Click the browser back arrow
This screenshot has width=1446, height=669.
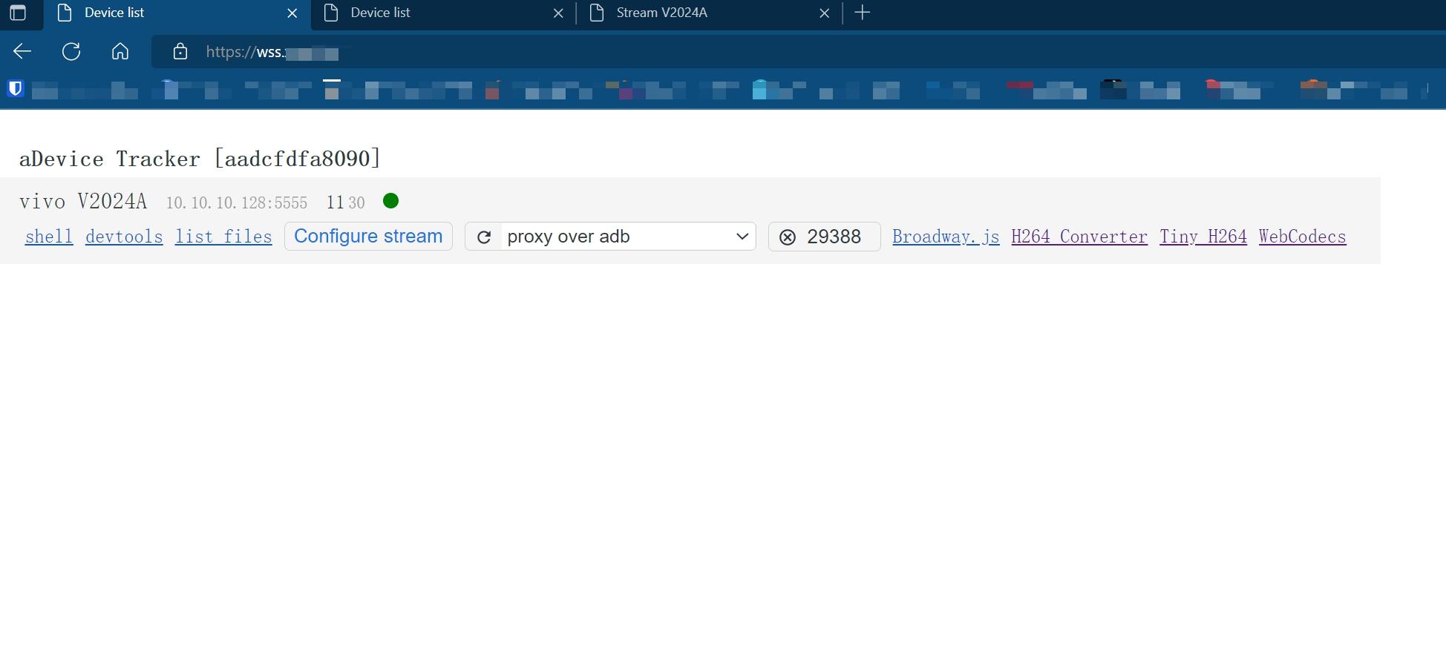pos(22,51)
